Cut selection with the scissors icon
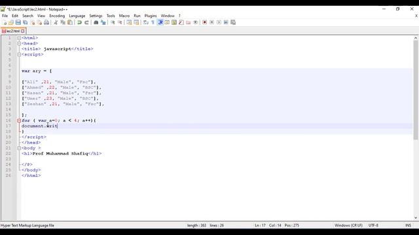The height and width of the screenshot is (235, 419). click(x=56, y=22)
